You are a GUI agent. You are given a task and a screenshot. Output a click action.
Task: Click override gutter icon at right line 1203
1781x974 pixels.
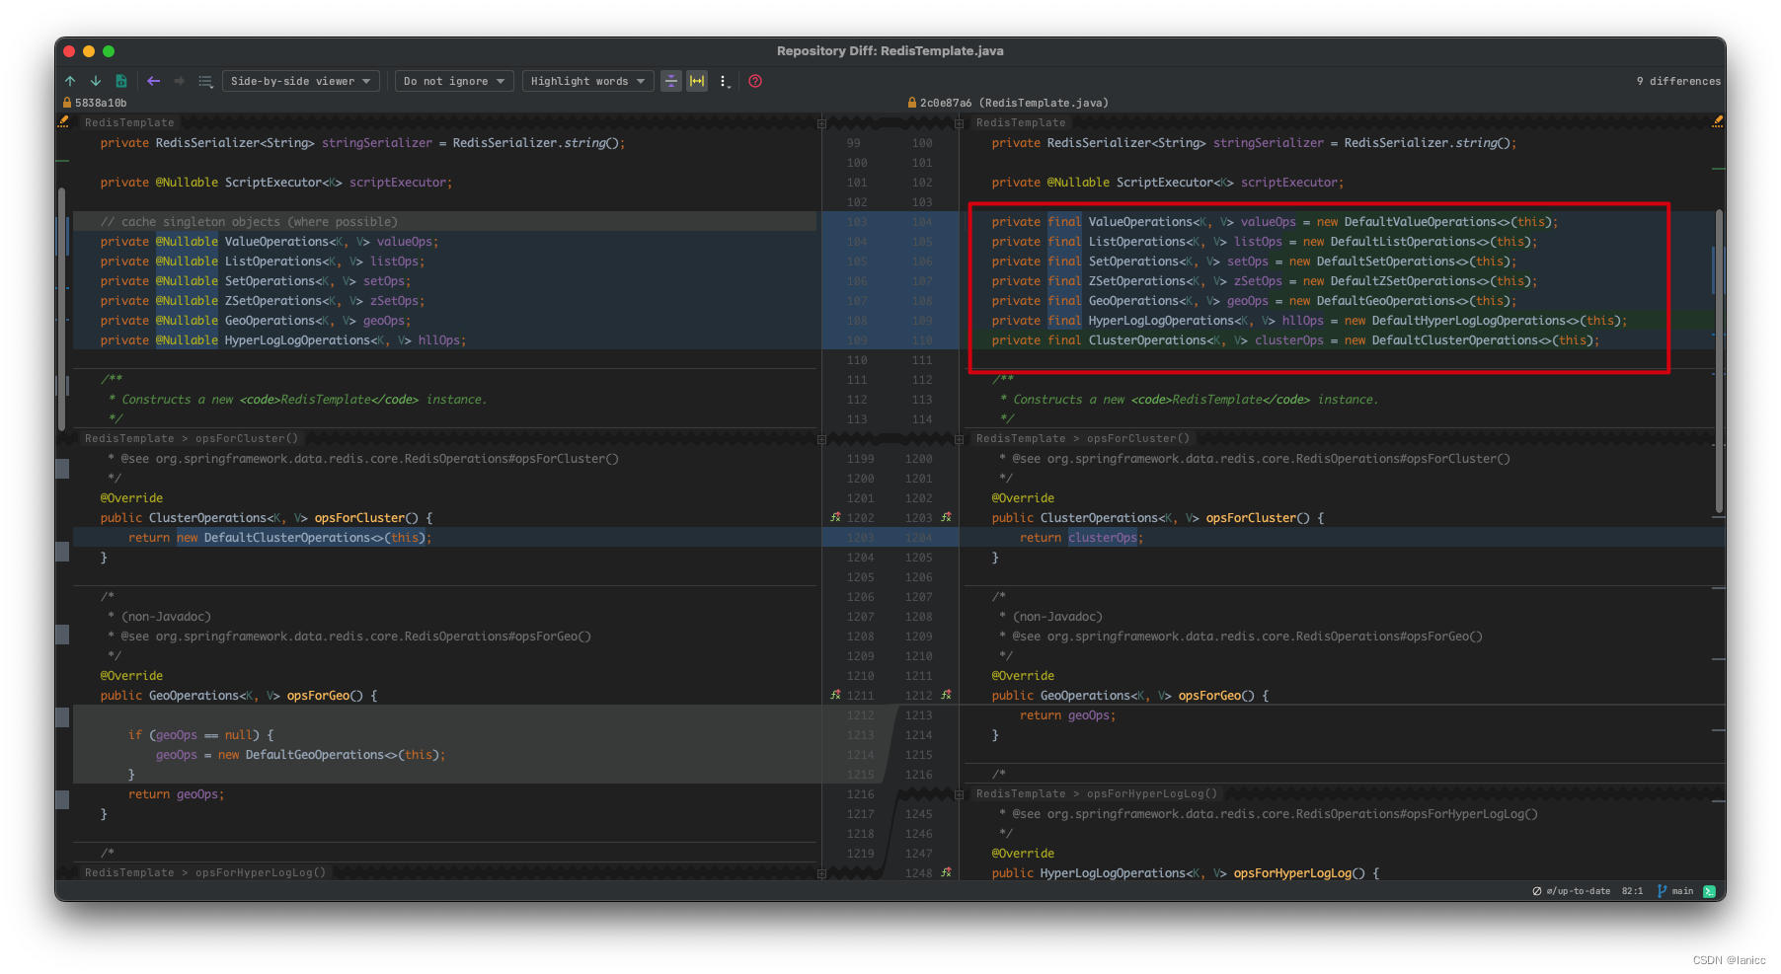coord(946,517)
